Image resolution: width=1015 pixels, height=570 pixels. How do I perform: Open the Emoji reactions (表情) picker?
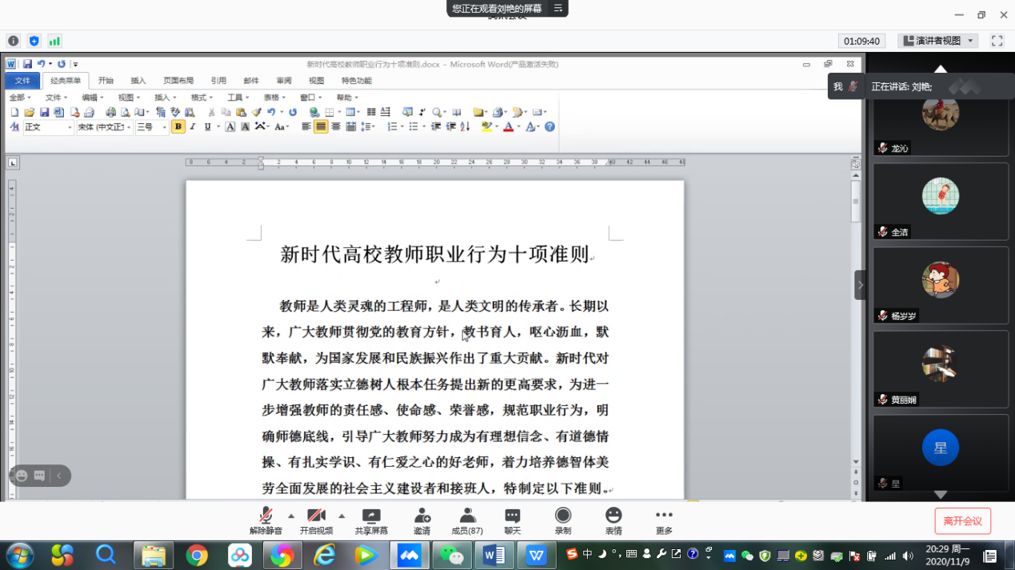(x=613, y=516)
